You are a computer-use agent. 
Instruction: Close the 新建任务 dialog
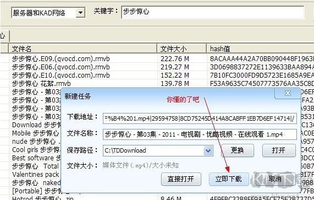[x=288, y=93]
